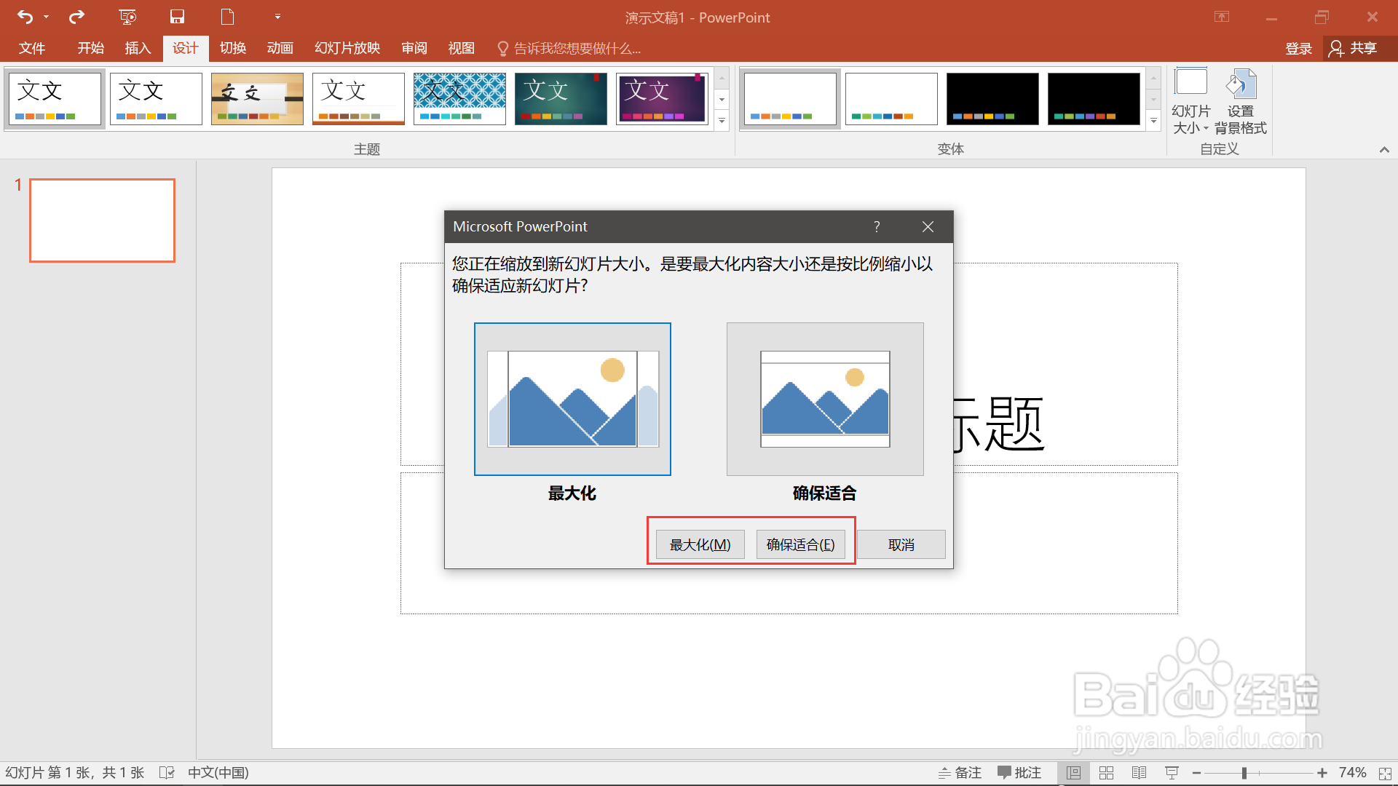Select the first white variant thumbnail
Image resolution: width=1398 pixels, height=786 pixels.
point(790,98)
